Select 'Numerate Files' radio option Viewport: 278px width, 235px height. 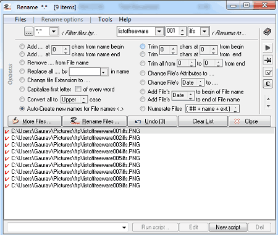(143, 109)
